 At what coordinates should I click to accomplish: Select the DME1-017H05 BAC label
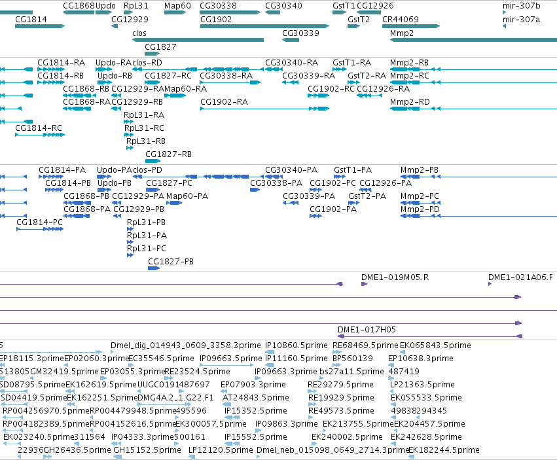pos(367,330)
